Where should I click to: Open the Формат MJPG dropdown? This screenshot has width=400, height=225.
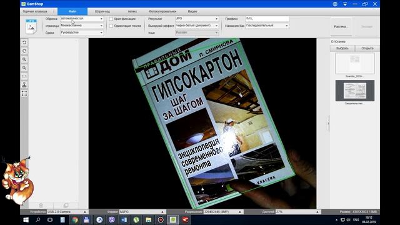click(x=142, y=212)
